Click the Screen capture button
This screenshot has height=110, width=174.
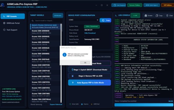pos(148,16)
